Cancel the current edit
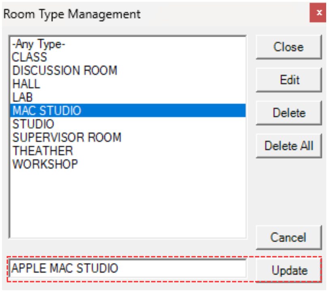The height and width of the screenshot is (293, 329). 289,238
